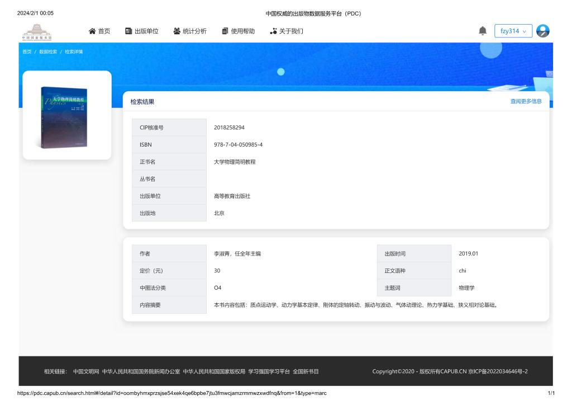572x405 pixels.
Task: Click the book cover thumbnail
Action: click(64, 117)
